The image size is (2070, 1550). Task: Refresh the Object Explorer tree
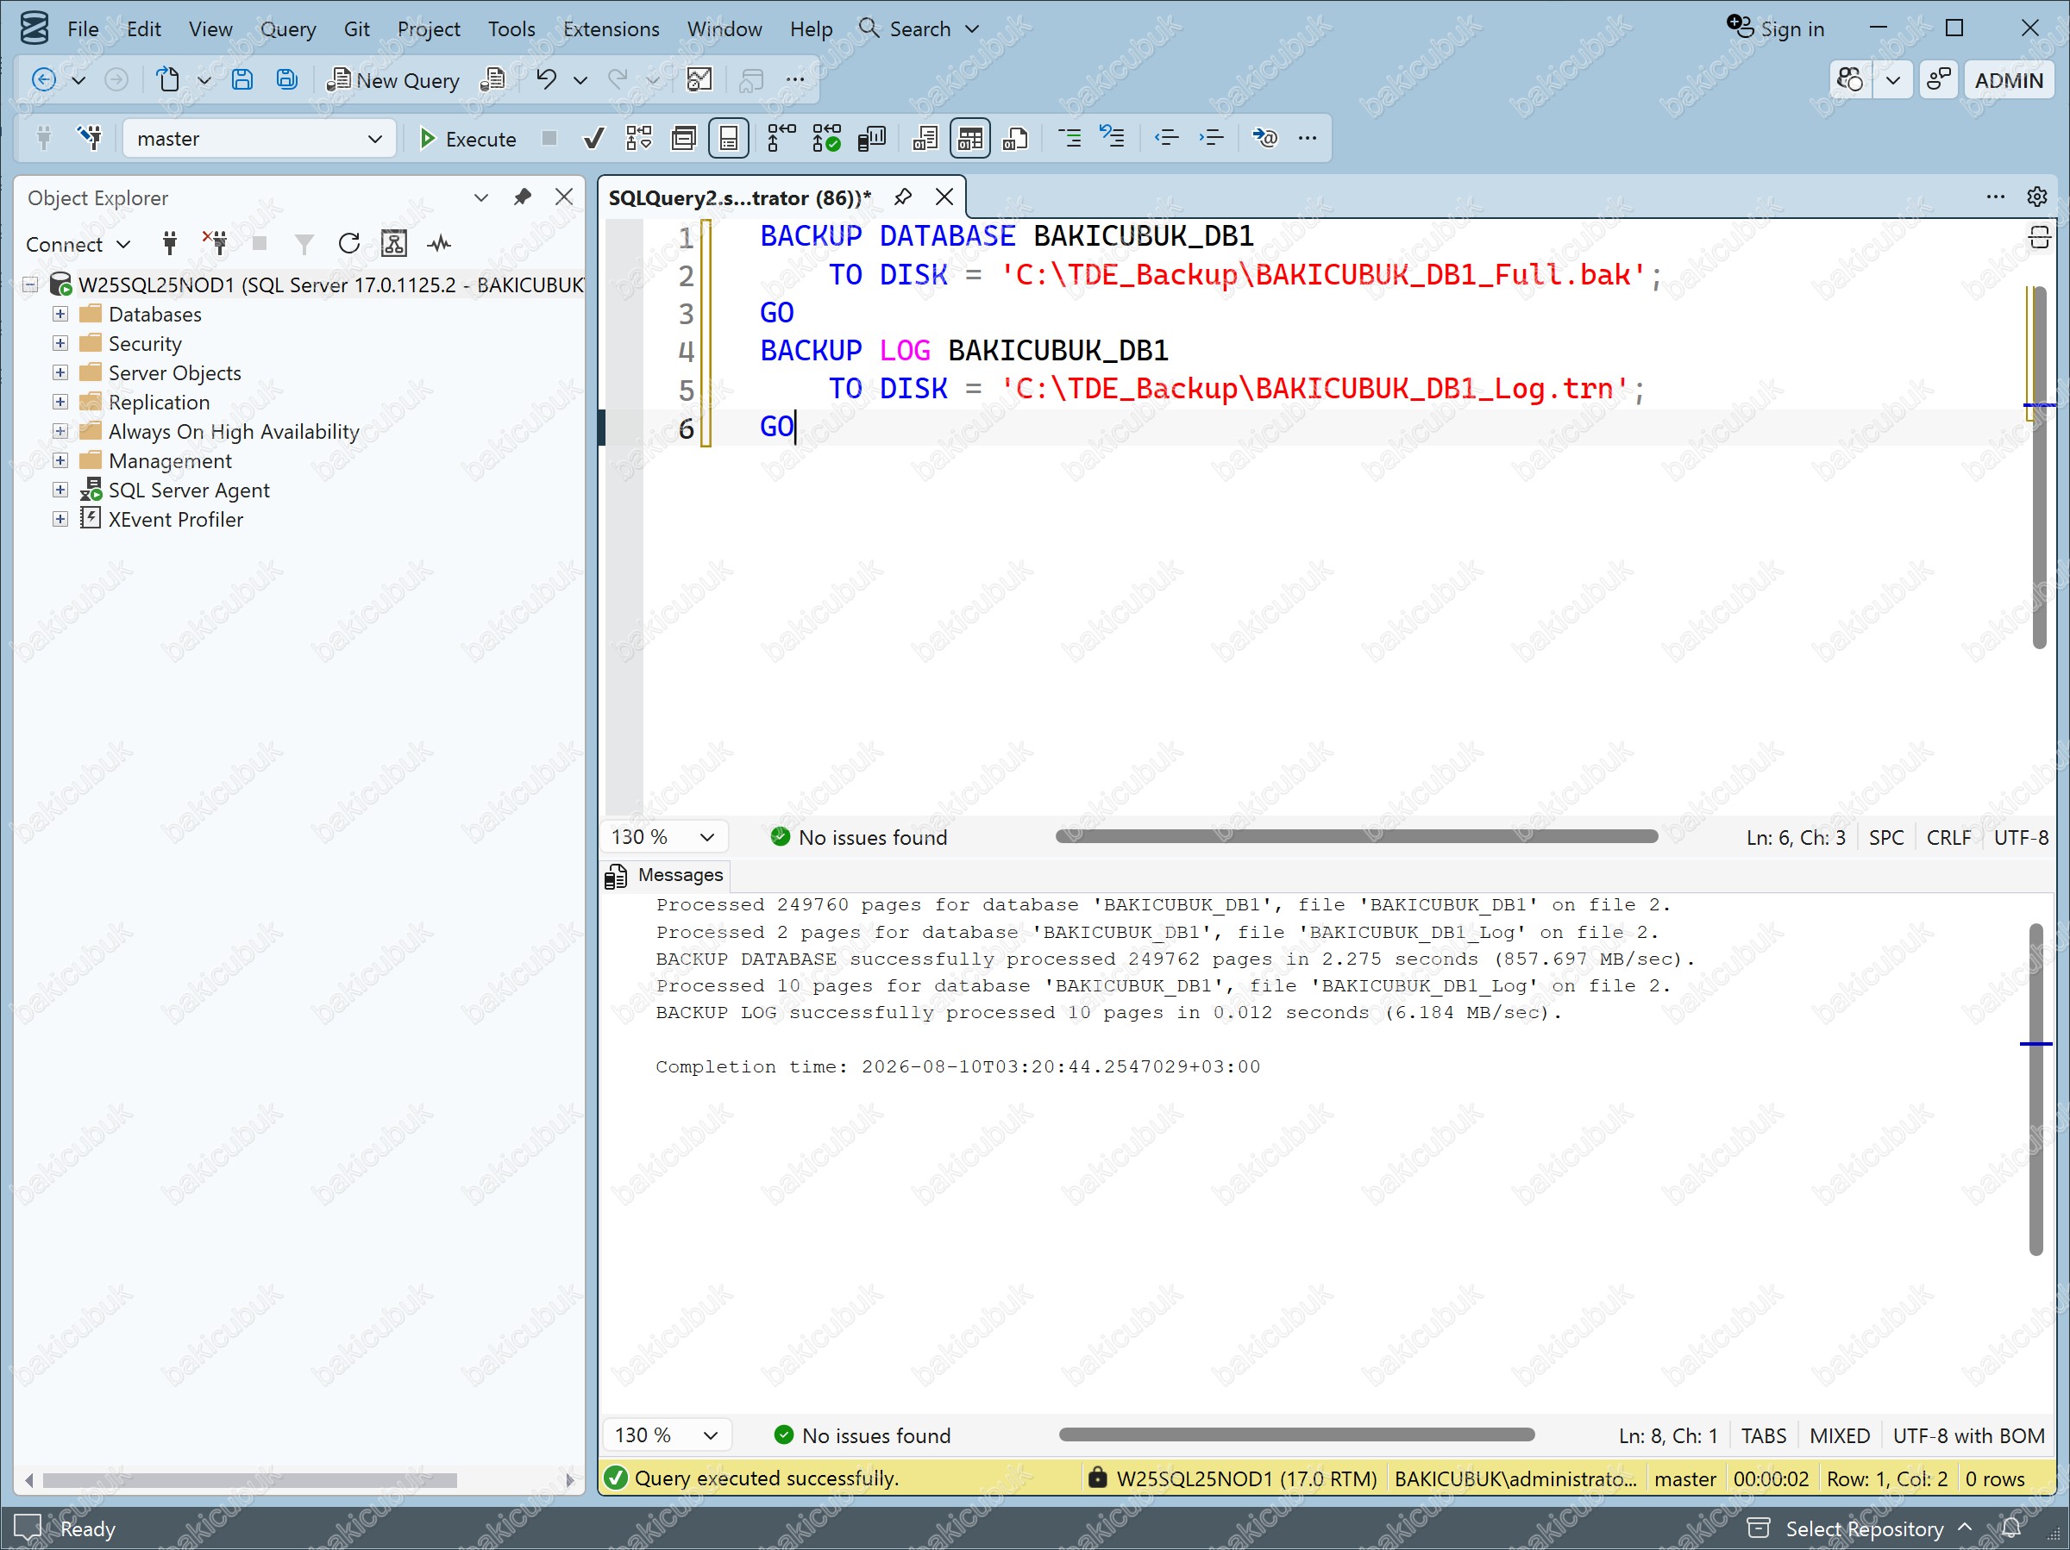[x=349, y=244]
